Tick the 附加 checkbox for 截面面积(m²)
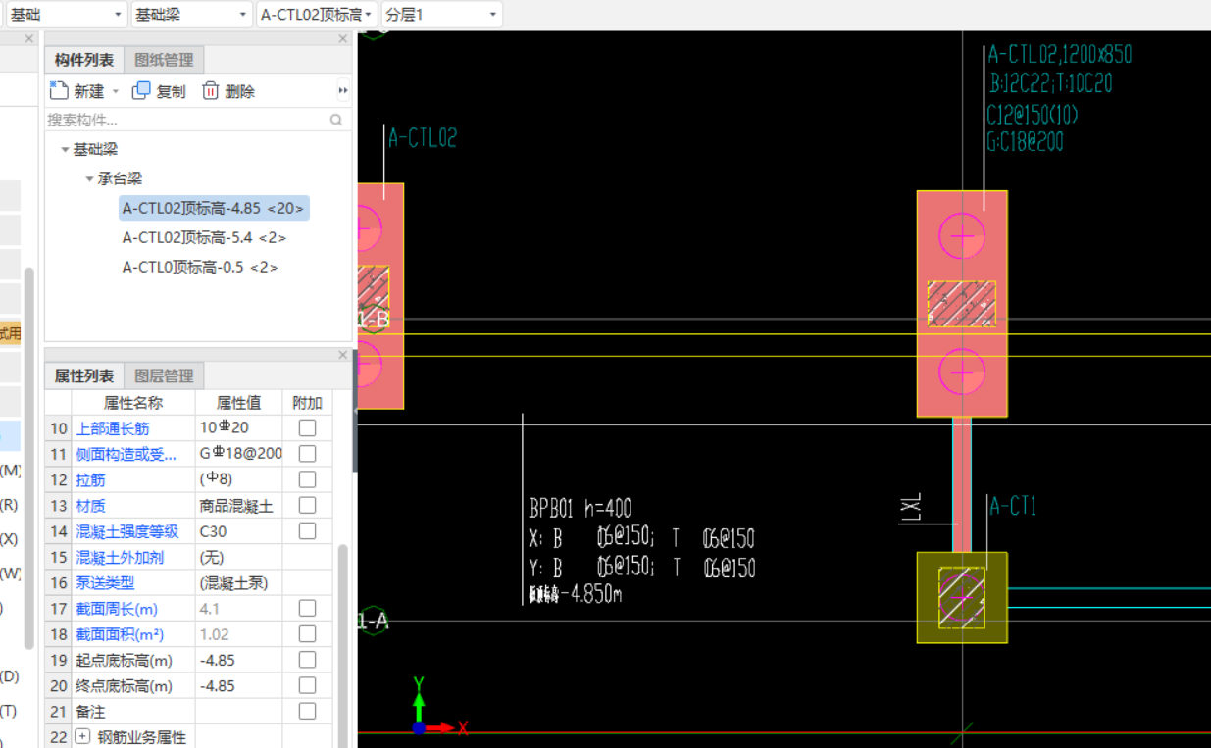 click(307, 633)
